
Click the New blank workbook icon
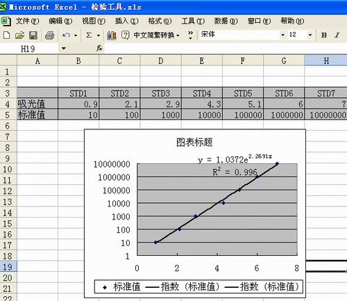[7, 35]
